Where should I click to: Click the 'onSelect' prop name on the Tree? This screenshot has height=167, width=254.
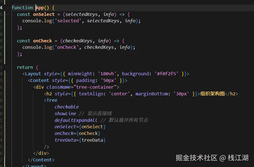point(65,127)
